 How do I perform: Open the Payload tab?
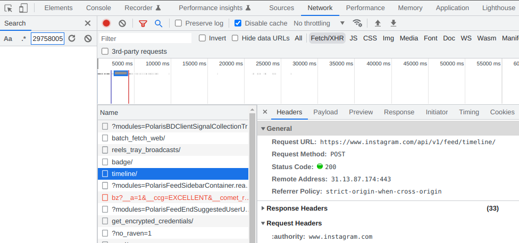(x=325, y=112)
